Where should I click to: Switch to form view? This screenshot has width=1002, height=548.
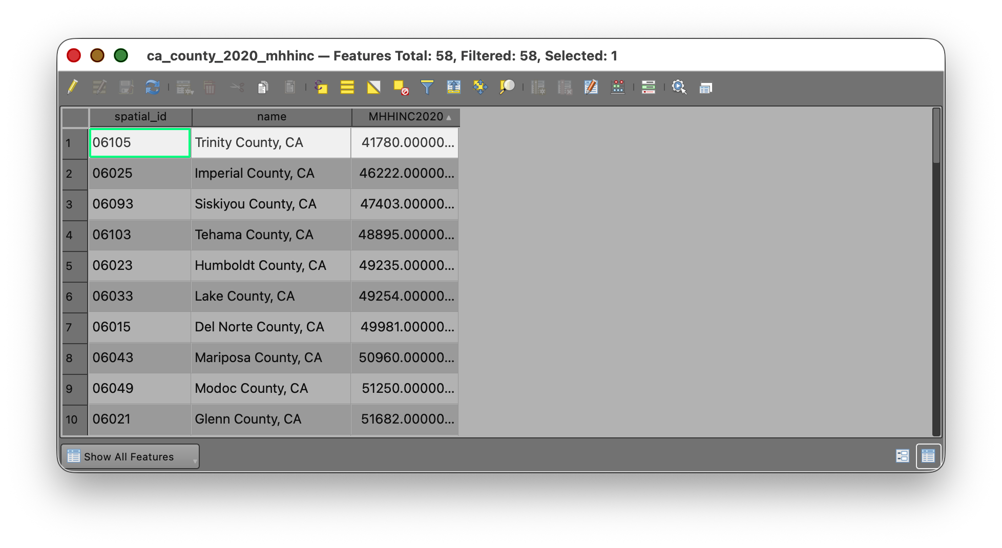coord(902,456)
